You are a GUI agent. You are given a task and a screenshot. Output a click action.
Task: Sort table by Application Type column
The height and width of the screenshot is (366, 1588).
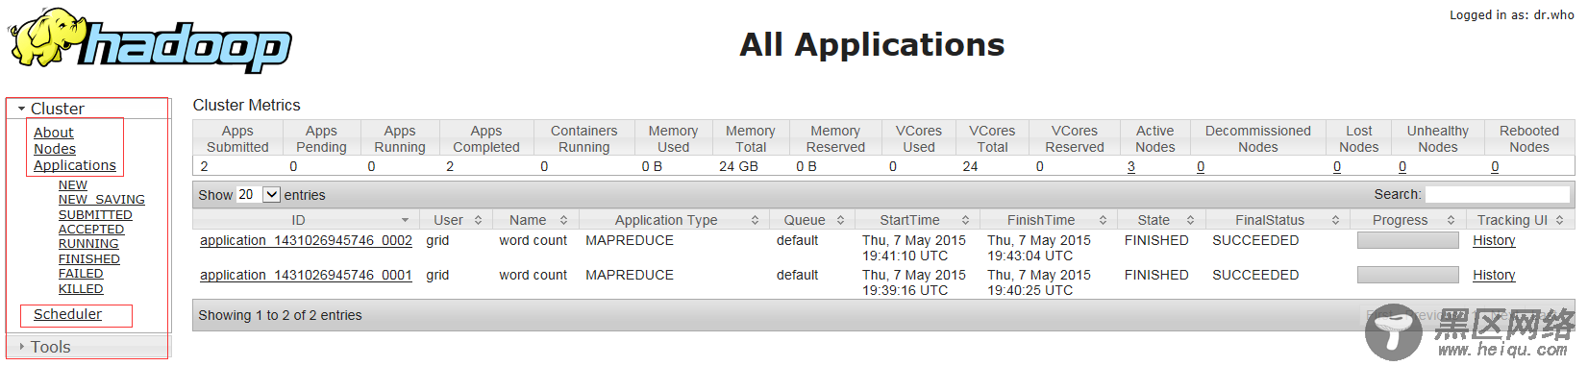674,220
